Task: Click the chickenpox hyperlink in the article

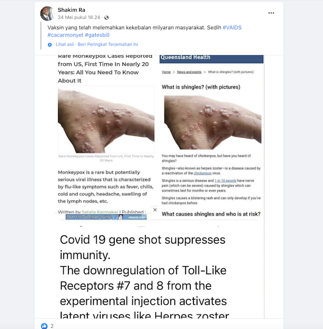Action: pyautogui.click(x=202, y=174)
